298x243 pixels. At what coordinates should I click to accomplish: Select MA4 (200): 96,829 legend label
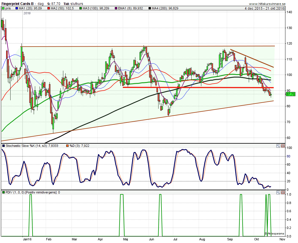(x=165, y=8)
